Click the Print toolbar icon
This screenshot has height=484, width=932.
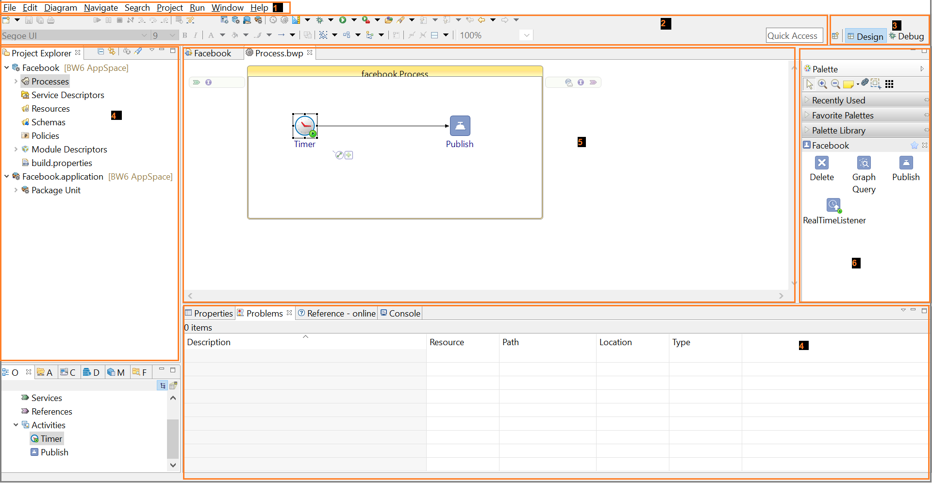pos(51,20)
